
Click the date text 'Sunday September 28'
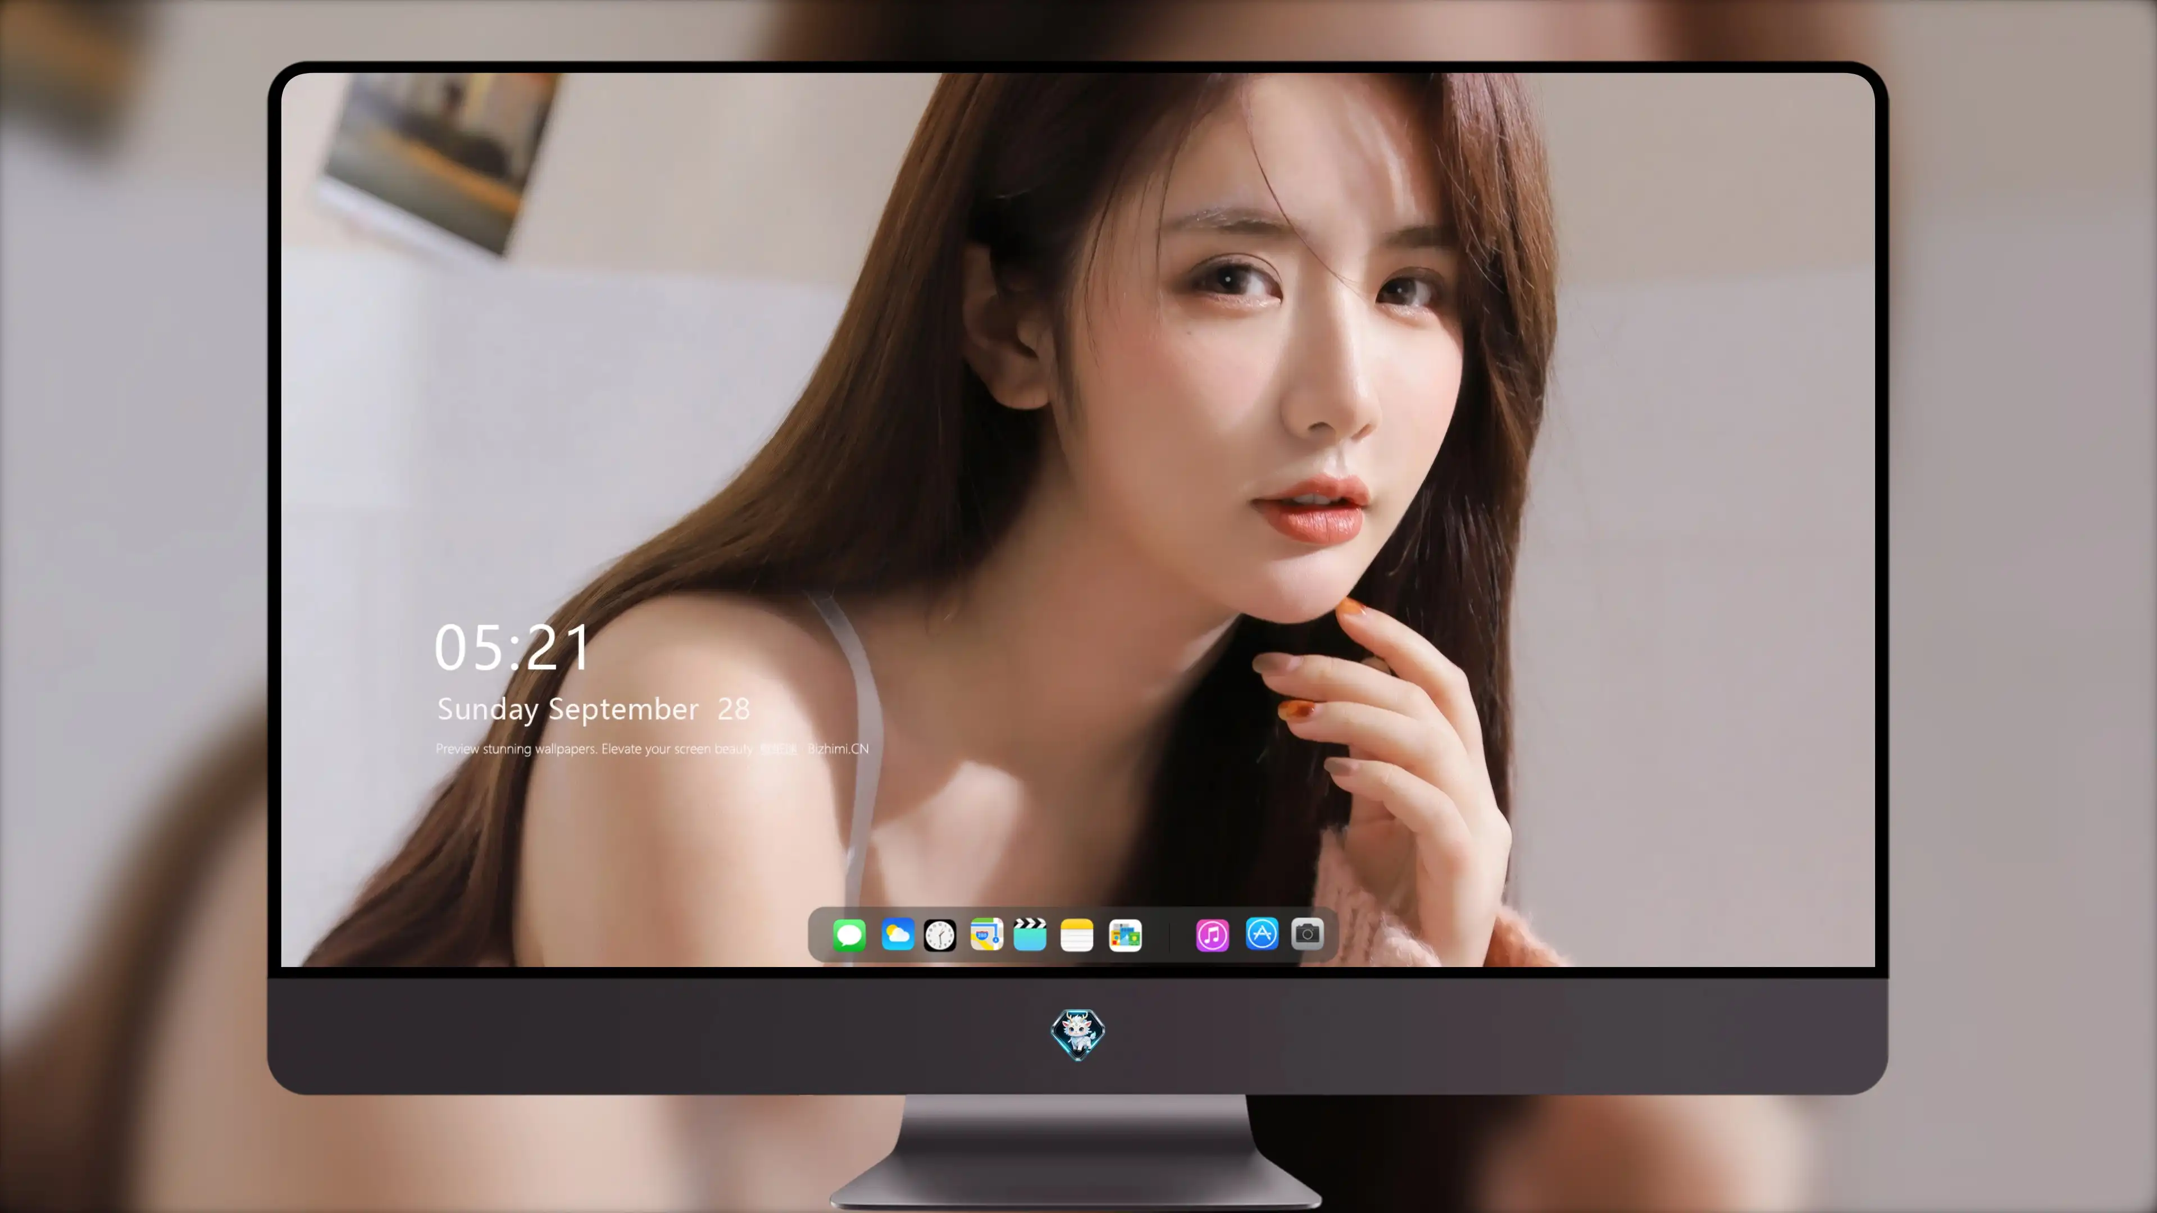(x=594, y=710)
